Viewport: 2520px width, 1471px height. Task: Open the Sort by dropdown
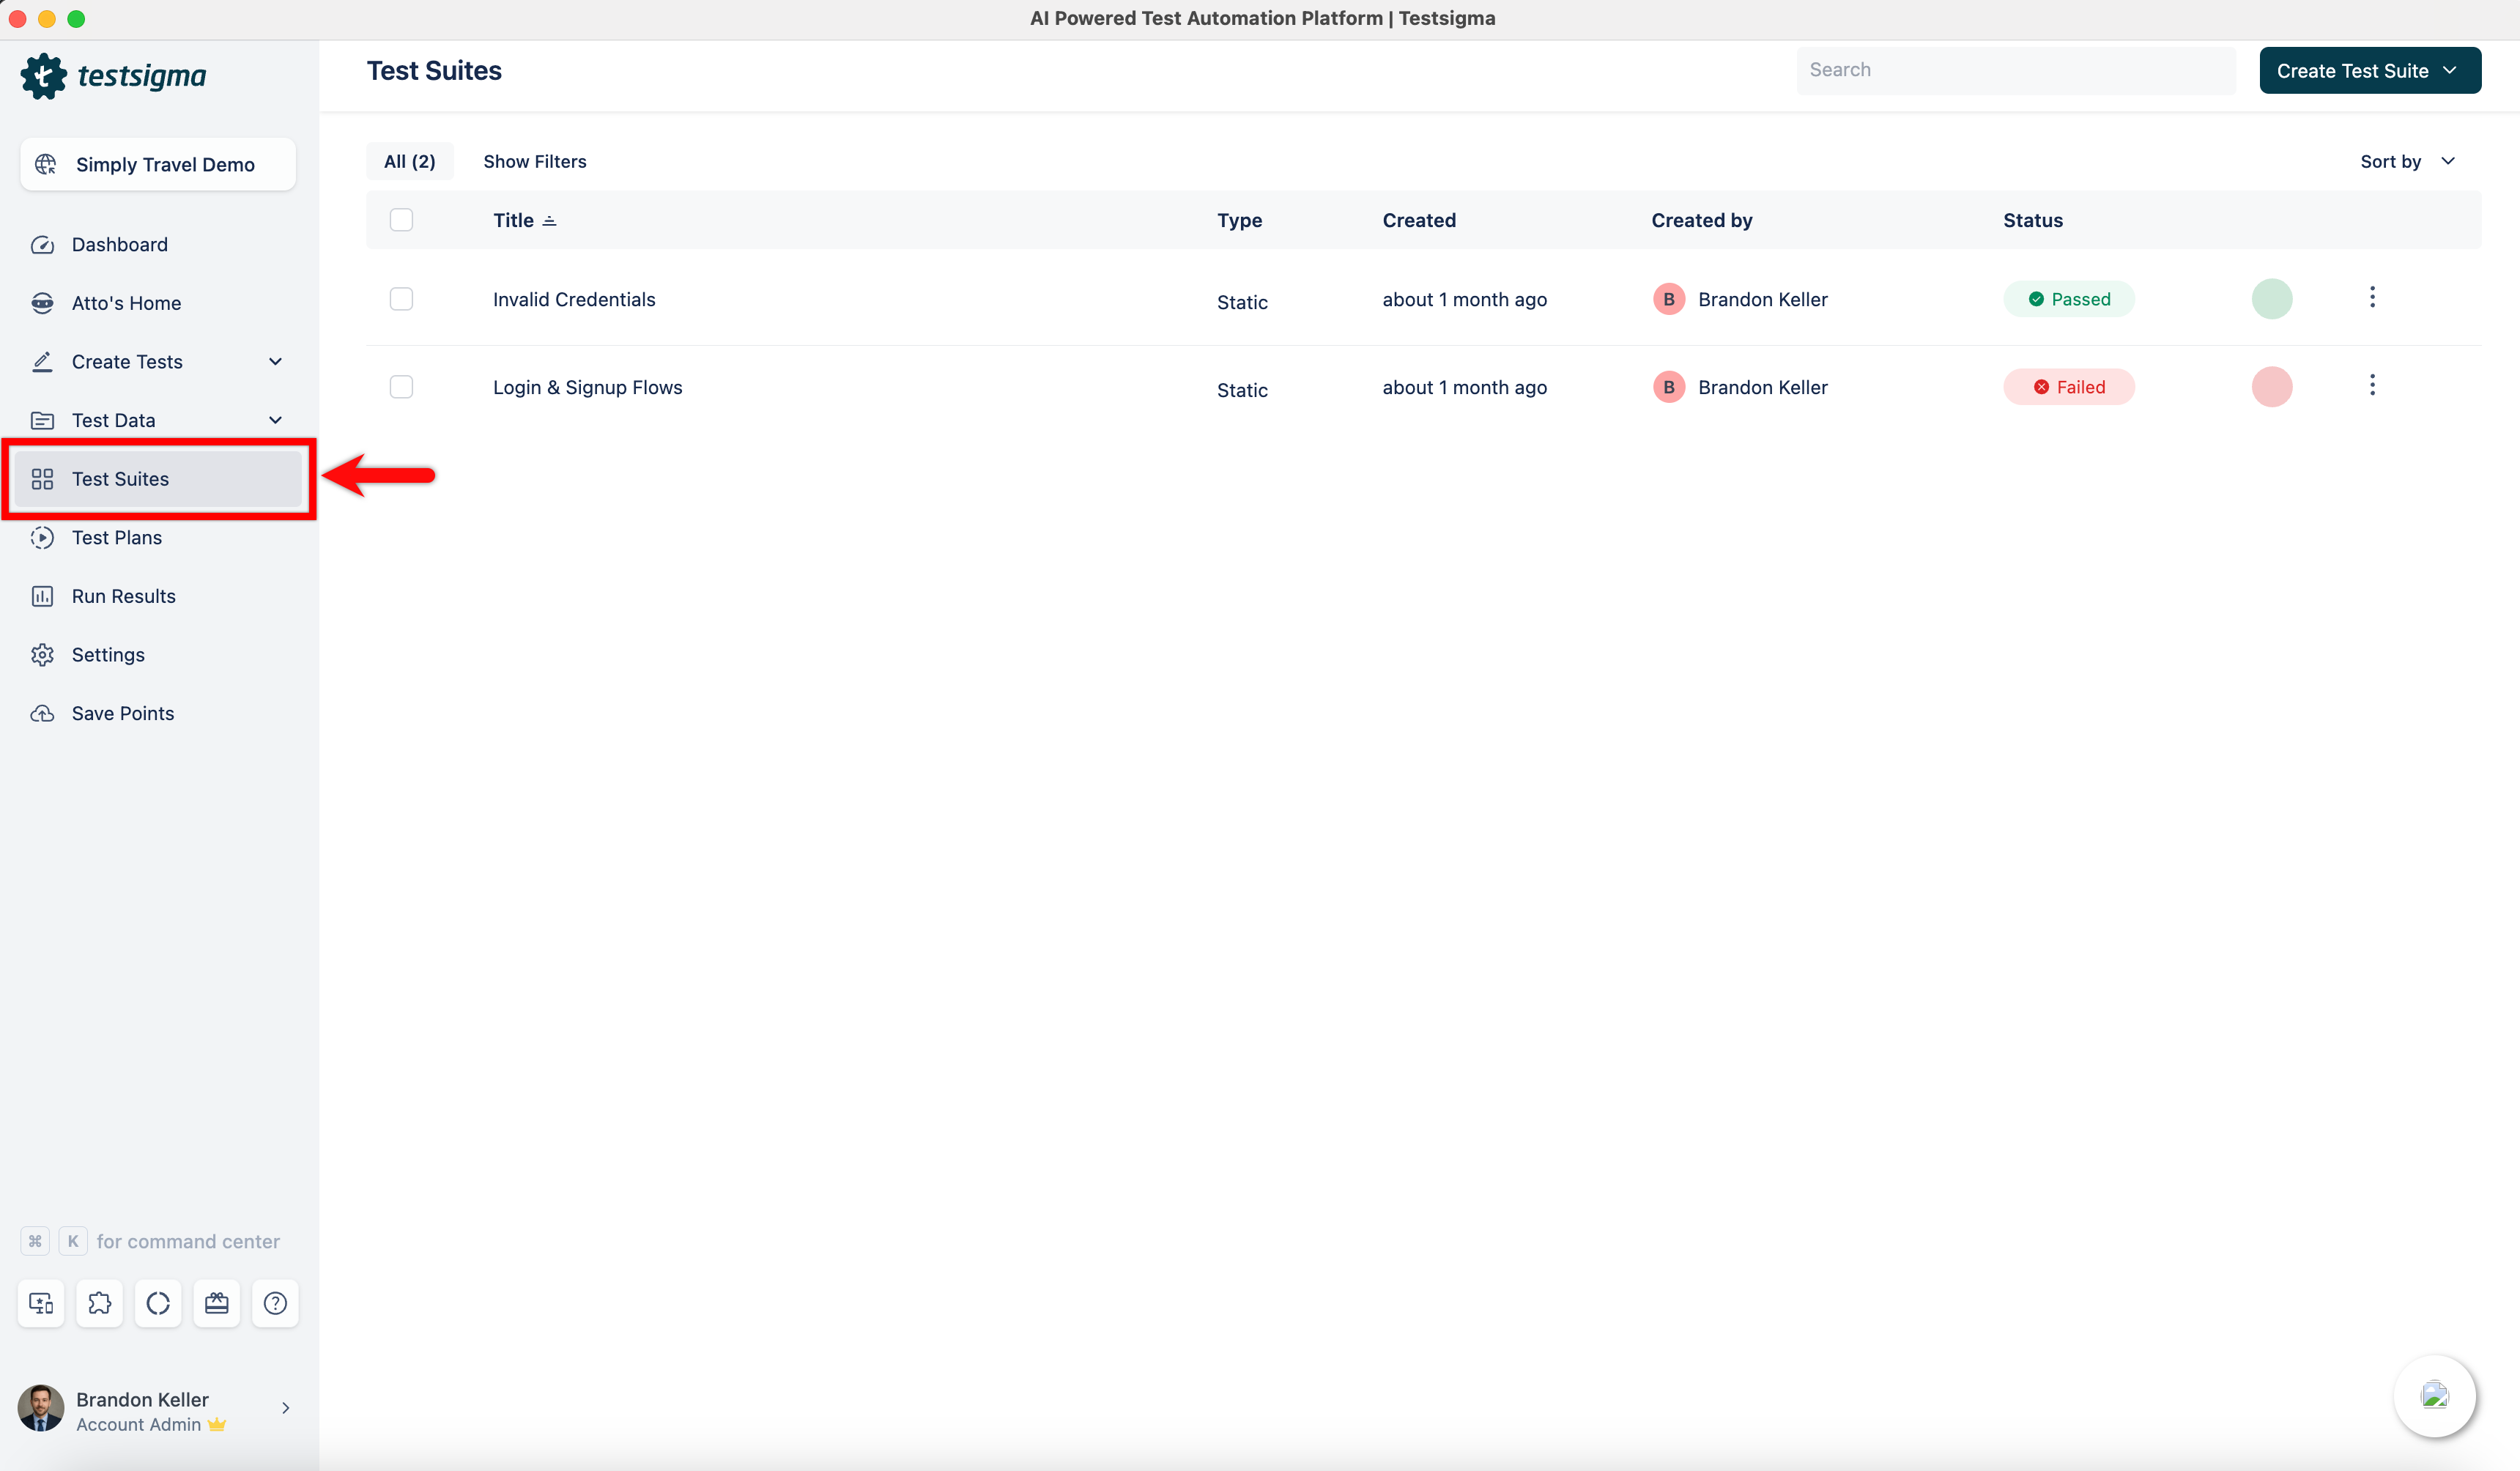point(2403,161)
